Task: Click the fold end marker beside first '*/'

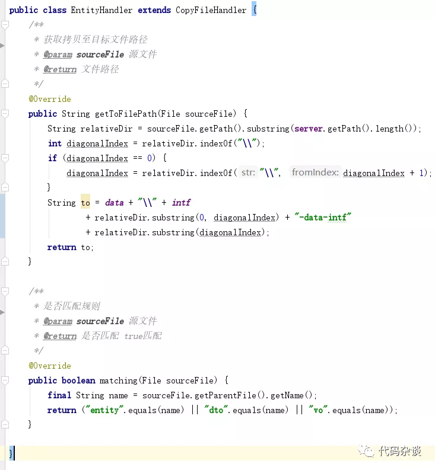Action: coord(5,84)
